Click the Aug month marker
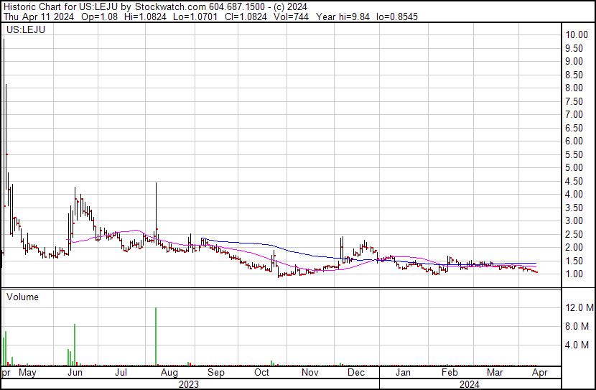 pos(169,373)
